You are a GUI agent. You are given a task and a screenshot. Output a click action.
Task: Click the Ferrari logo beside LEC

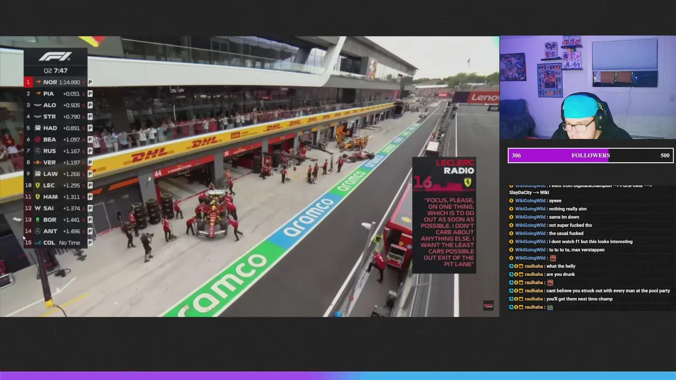click(37, 185)
